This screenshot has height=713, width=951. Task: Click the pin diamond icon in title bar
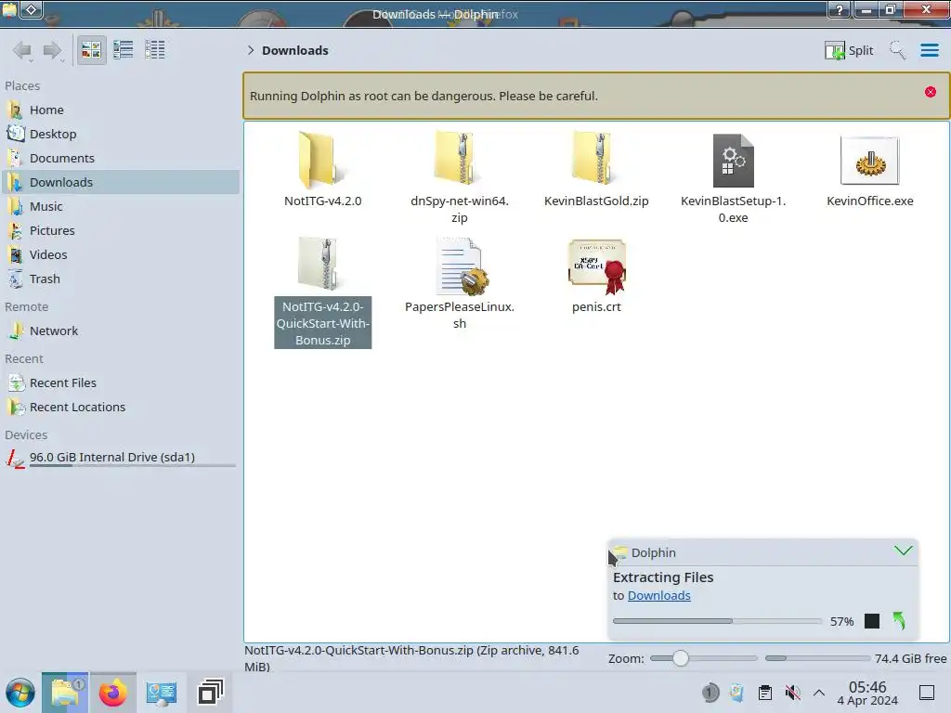click(x=32, y=9)
